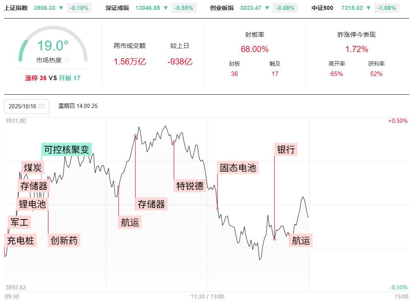The height and width of the screenshot is (303, 412).
Task: Open the calendar icon in the date box
Action: 41,106
